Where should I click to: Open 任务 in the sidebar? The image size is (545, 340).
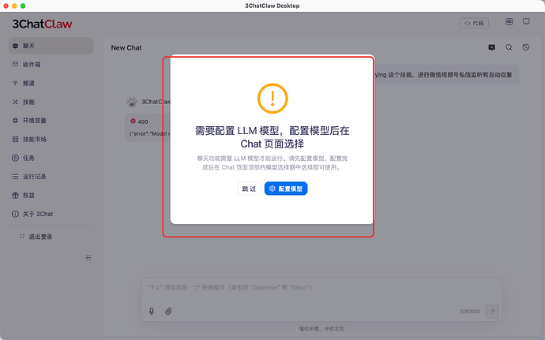(51, 158)
